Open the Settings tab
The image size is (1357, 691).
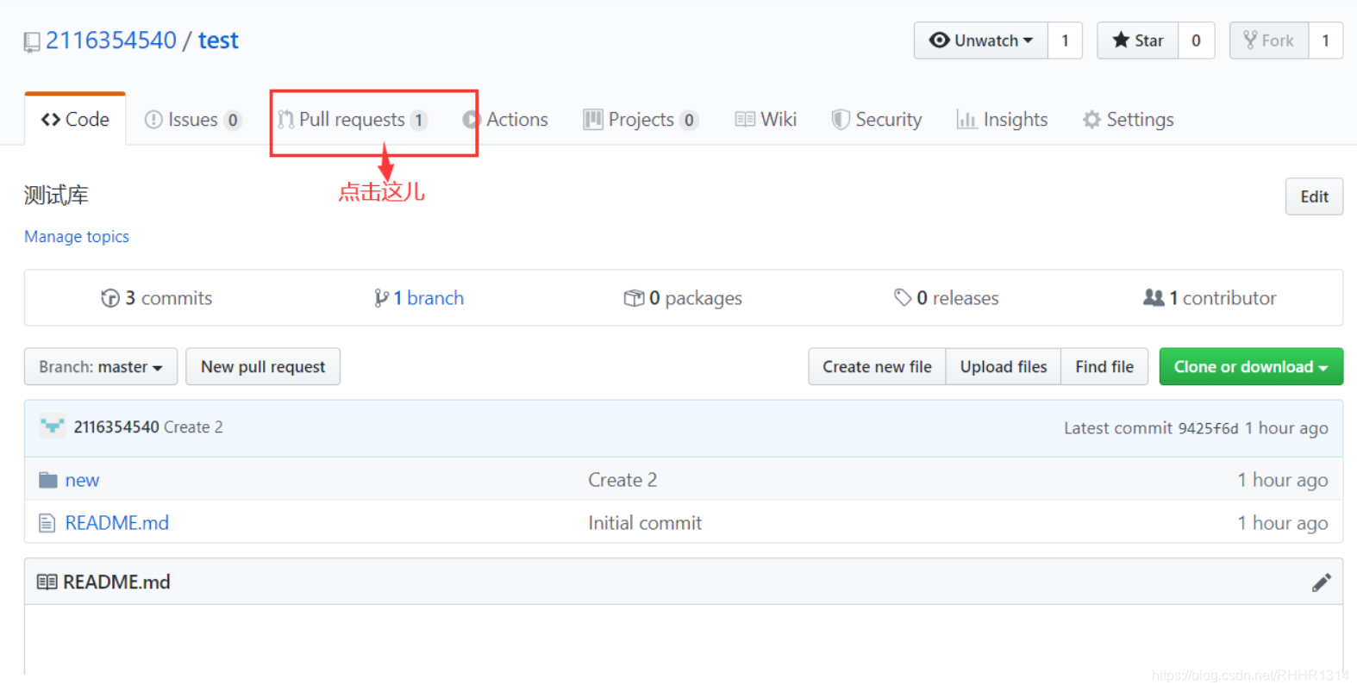[x=1129, y=120]
